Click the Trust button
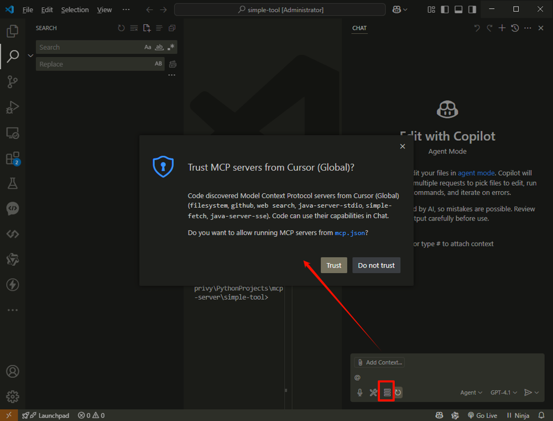Image resolution: width=553 pixels, height=421 pixels. (333, 265)
